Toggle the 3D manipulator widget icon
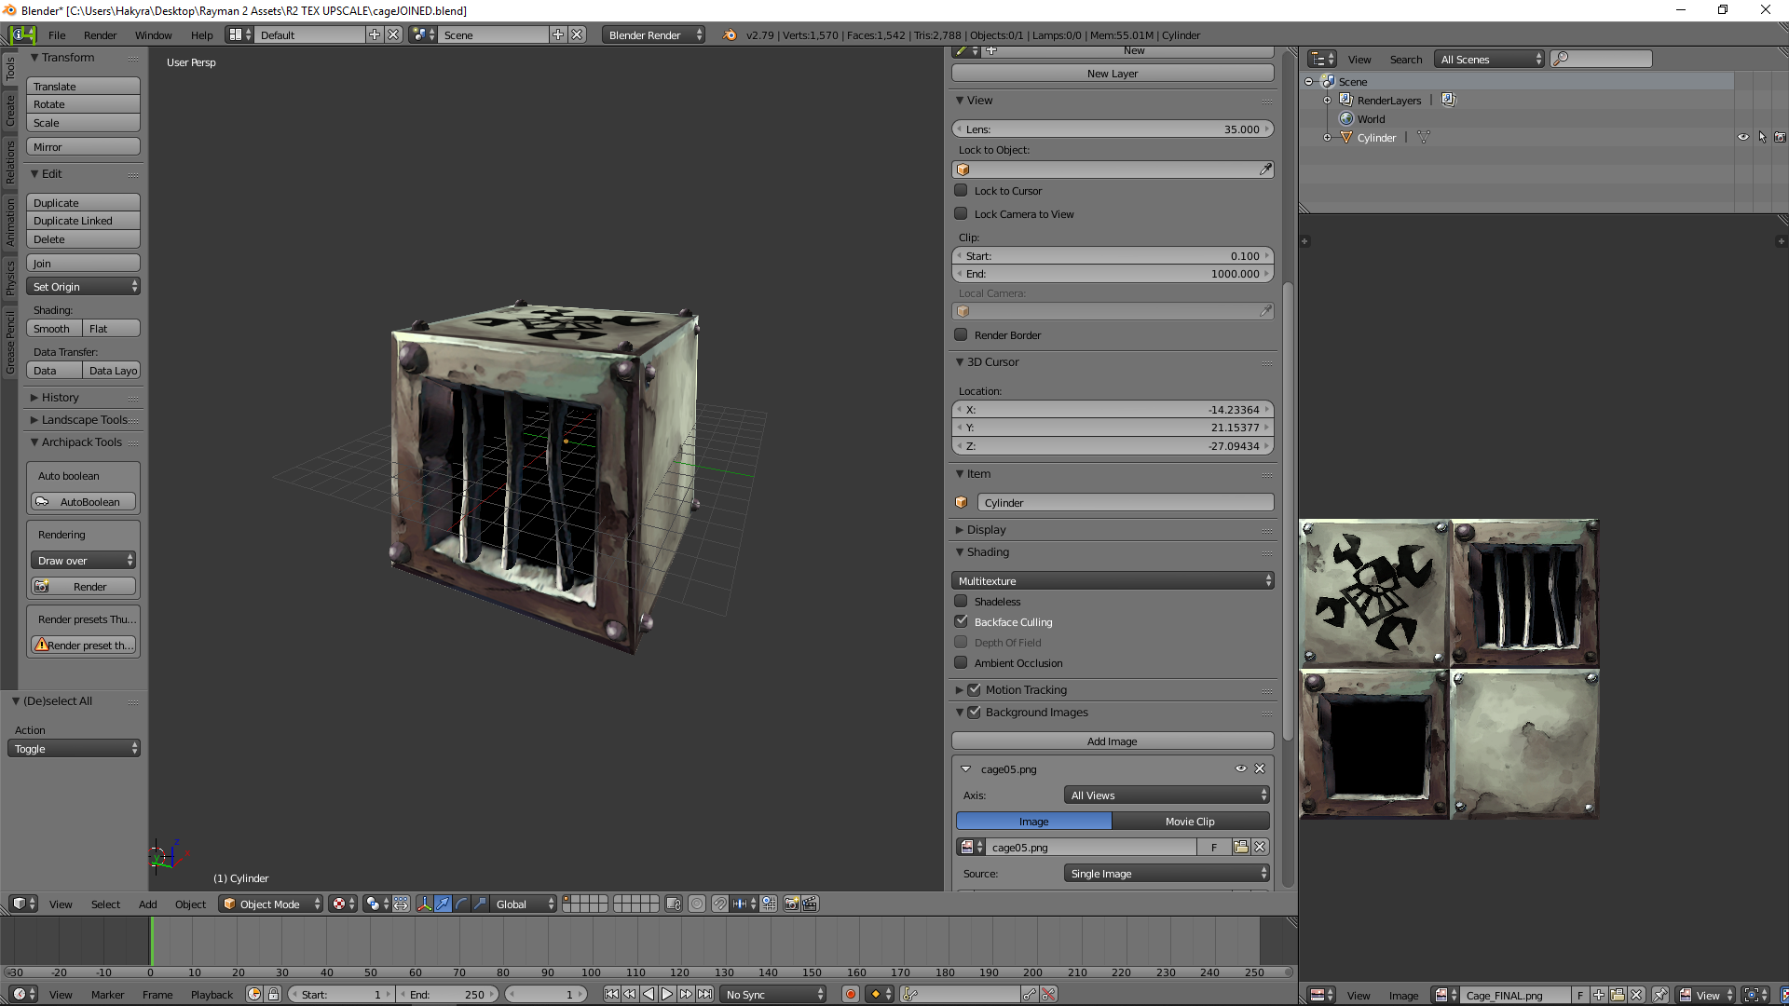The width and height of the screenshot is (1789, 1006). click(x=424, y=904)
